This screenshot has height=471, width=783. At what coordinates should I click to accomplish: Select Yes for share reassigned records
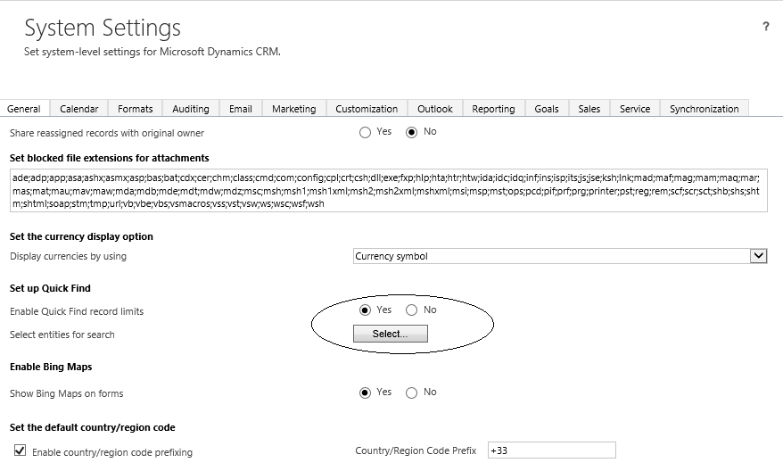pyautogui.click(x=366, y=133)
